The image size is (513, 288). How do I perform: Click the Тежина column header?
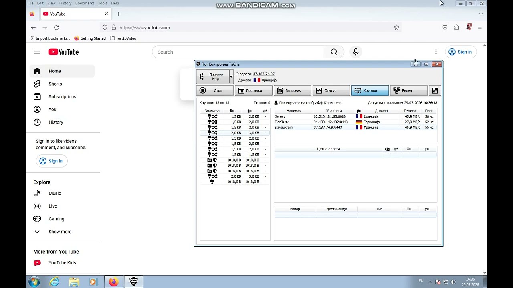[x=410, y=111]
